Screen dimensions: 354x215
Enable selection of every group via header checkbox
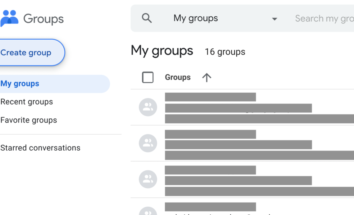(x=148, y=77)
